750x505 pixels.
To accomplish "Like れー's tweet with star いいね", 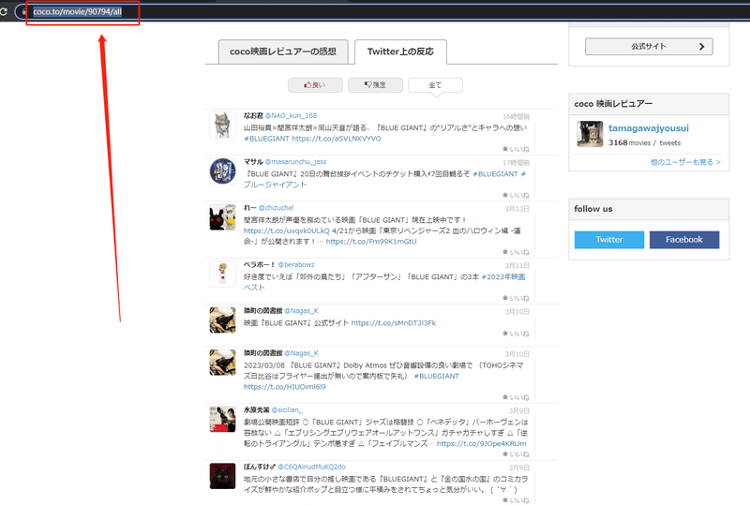I will tap(516, 252).
